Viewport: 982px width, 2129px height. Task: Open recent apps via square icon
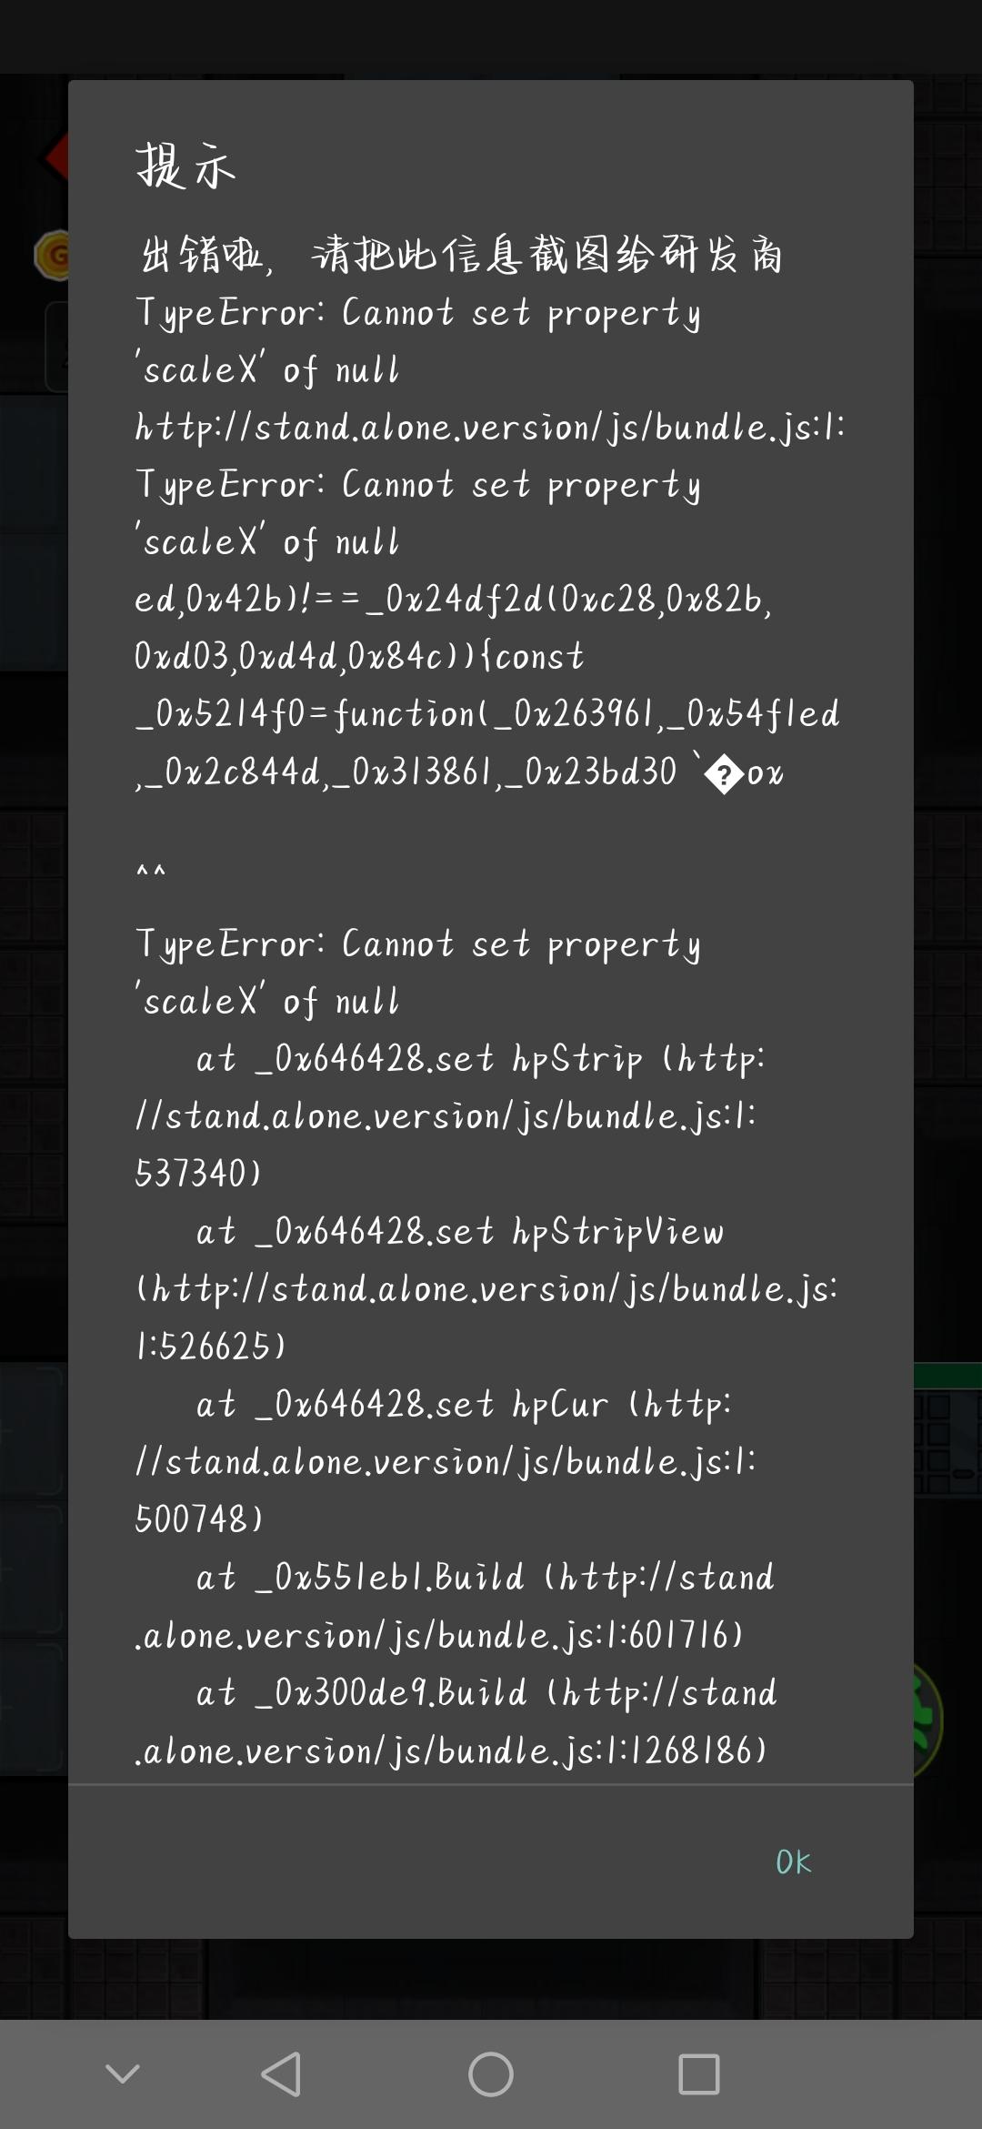pyautogui.click(x=699, y=2074)
